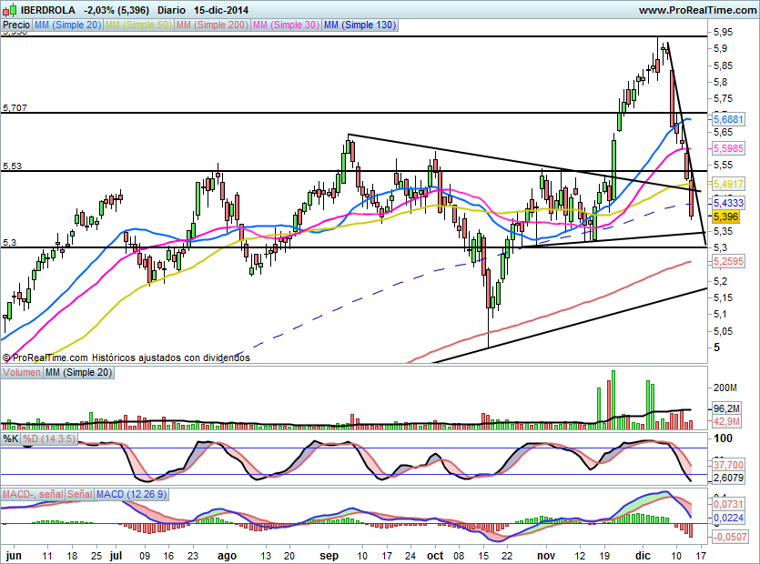Image resolution: width=760 pixels, height=564 pixels.
Task: Click the www.ProRealTime.com link
Action: click(x=697, y=10)
